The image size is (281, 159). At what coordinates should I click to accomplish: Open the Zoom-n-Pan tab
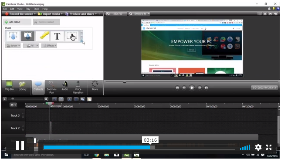[51, 87]
